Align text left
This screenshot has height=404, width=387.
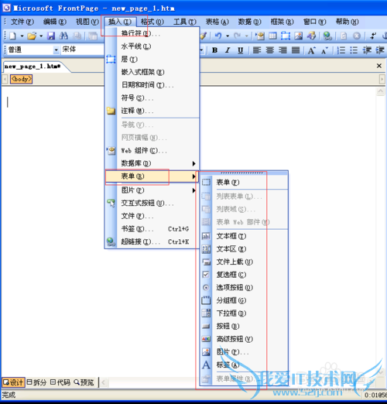pyautogui.click(x=257, y=50)
